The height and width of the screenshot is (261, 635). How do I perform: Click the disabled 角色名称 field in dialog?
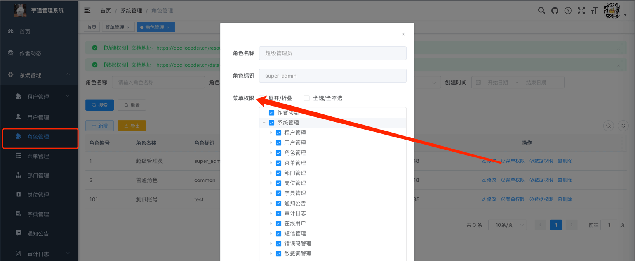tap(333, 53)
